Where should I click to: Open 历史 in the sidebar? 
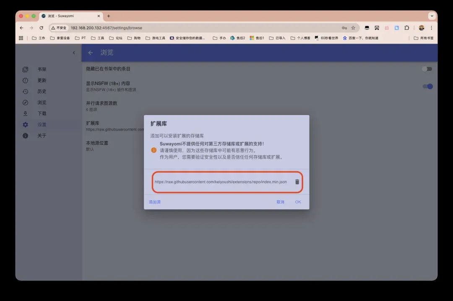tap(48, 92)
